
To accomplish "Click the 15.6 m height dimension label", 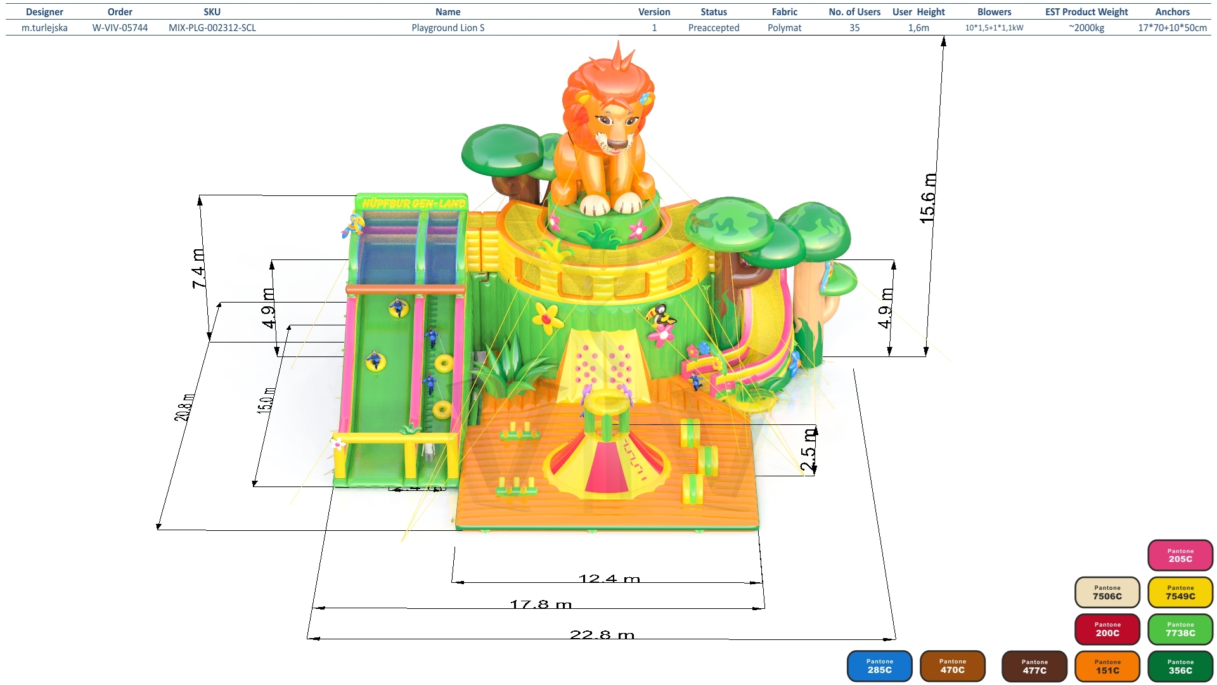I will pyautogui.click(x=928, y=198).
